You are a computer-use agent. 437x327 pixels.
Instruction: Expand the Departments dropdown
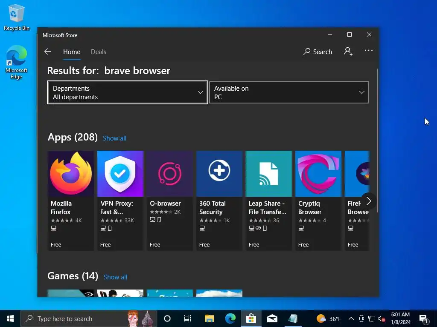pyautogui.click(x=128, y=92)
